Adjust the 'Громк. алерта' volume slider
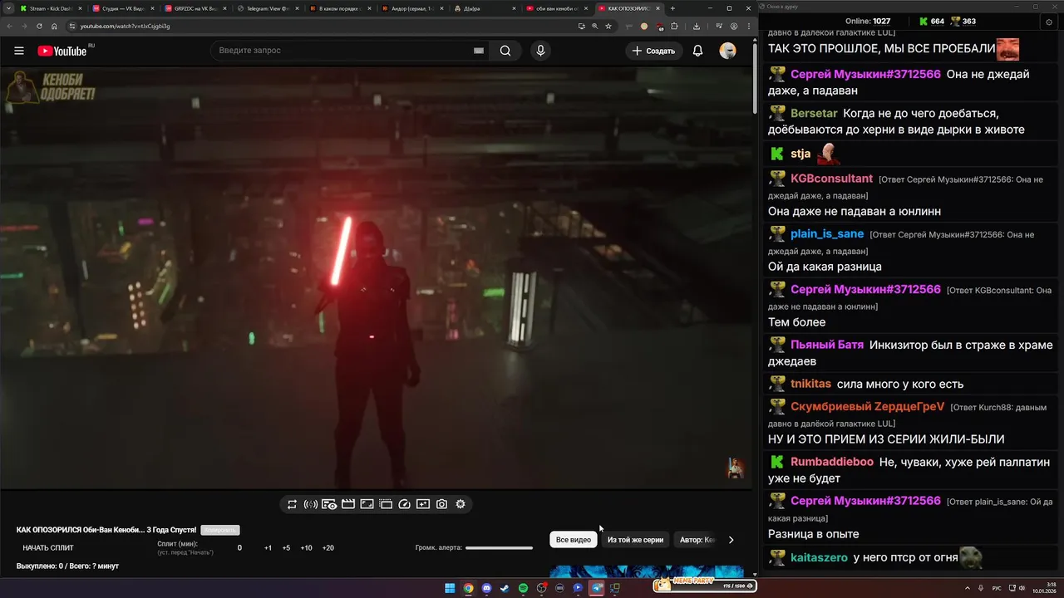 pos(499,548)
